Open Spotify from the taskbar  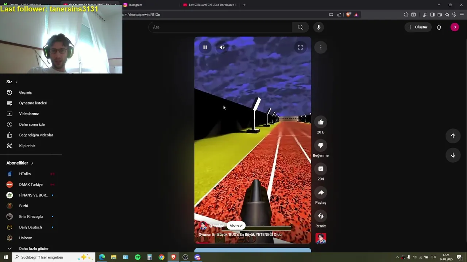(138, 257)
